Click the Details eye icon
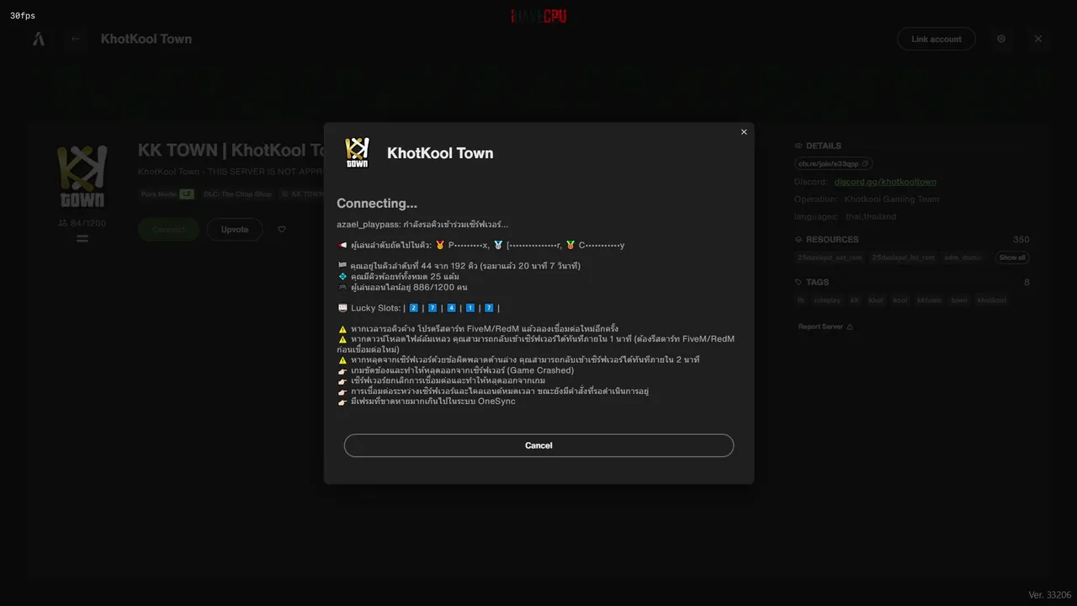This screenshot has width=1077, height=606. coord(798,146)
